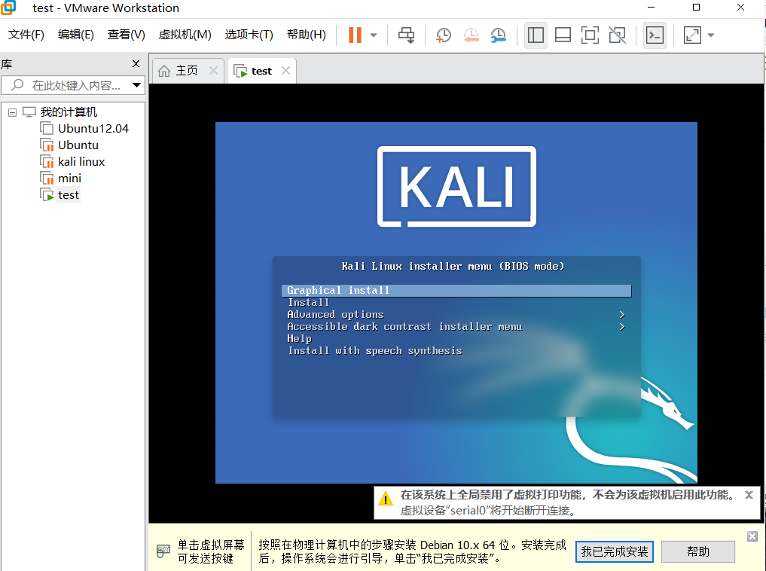Image resolution: width=766 pixels, height=571 pixels.
Task: Click the send Ctrl+Alt+Del toolbar icon
Action: (406, 35)
